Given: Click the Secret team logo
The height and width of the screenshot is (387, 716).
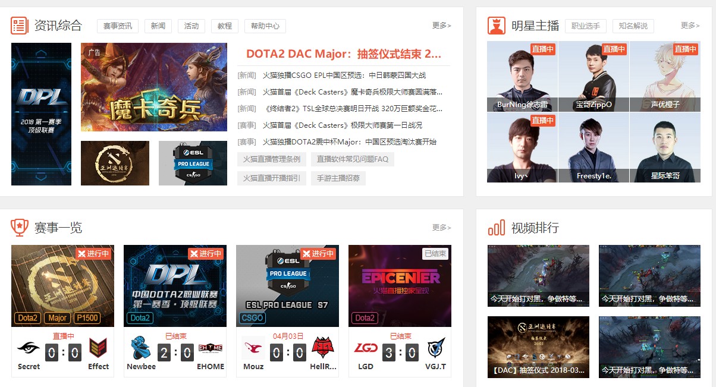Looking at the screenshot, I should click(29, 350).
